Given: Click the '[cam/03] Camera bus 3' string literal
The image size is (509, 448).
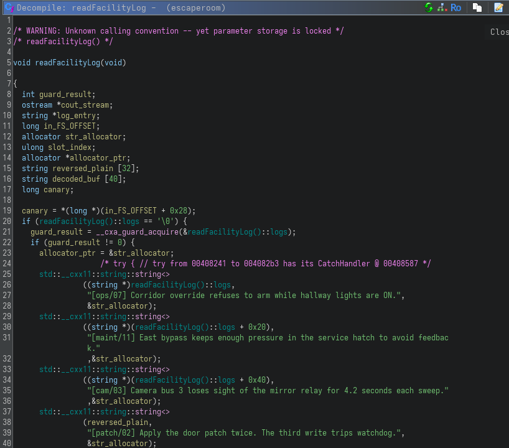Looking at the screenshot, I should 268,391.
